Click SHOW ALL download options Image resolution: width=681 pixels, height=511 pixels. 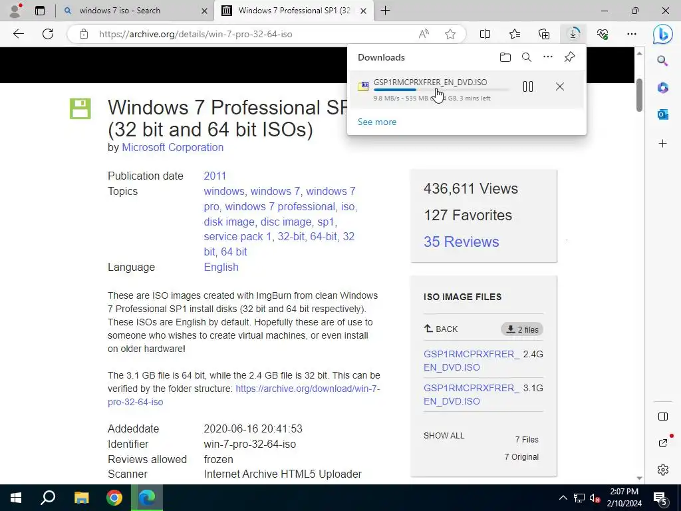[444, 435]
